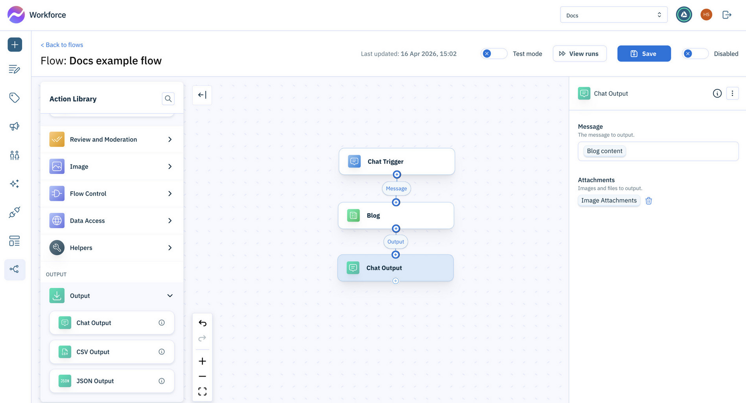The image size is (746, 403).
Task: Open the sparkles AI sidebar icon
Action: 15,184
